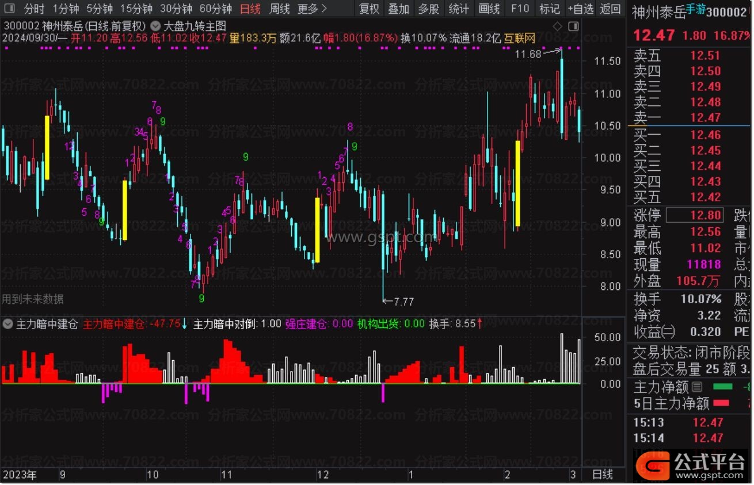Click the 买二 price 12.45
754x485 pixels.
tap(706, 151)
